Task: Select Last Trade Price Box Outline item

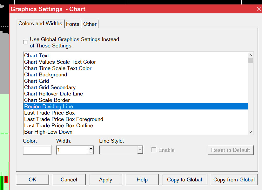Action: coord(59,125)
